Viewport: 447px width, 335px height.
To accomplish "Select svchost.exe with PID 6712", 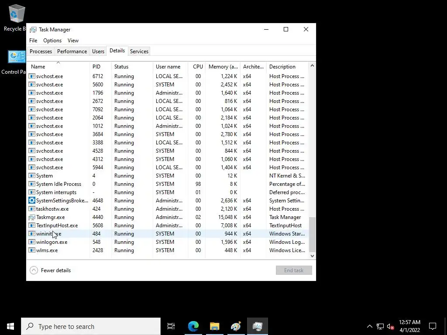I will pyautogui.click(x=168, y=76).
